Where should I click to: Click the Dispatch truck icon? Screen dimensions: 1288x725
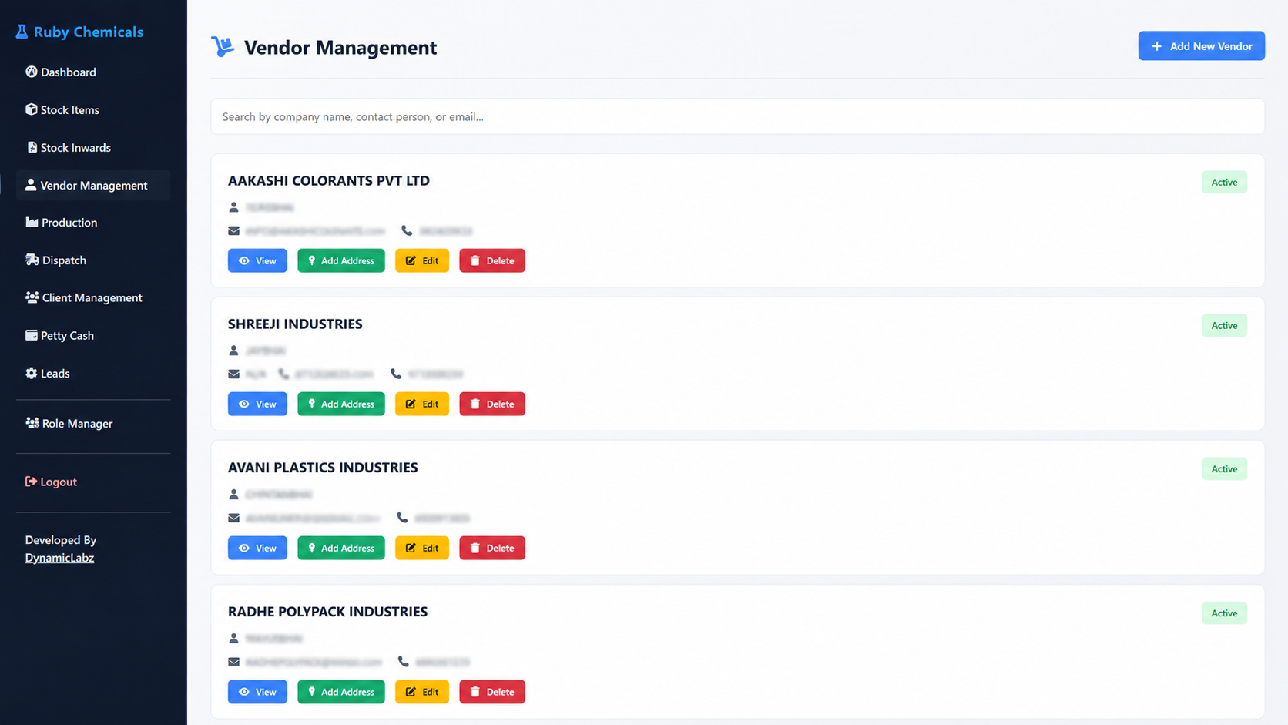pos(32,260)
